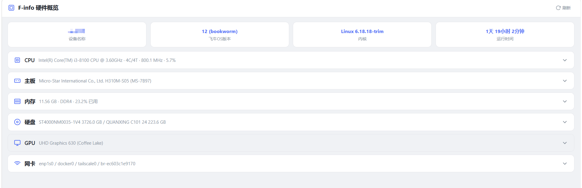Click the 硬盘 section heading

click(30, 122)
